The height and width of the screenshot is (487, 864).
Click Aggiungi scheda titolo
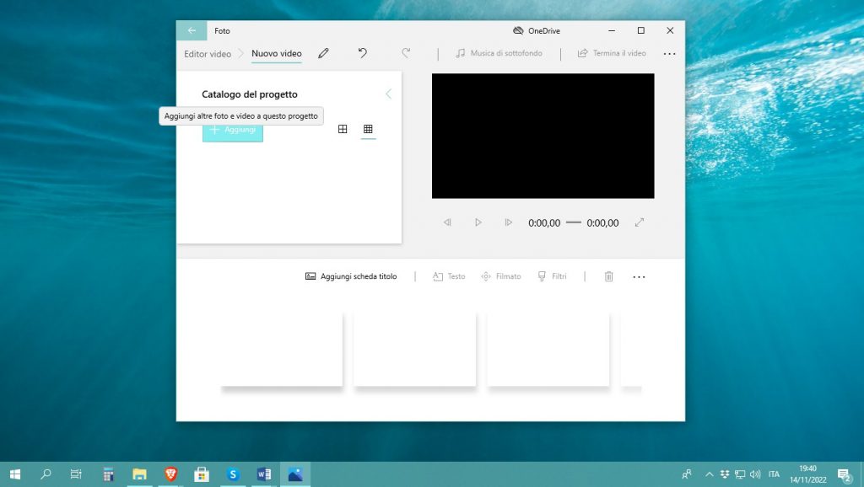point(351,276)
